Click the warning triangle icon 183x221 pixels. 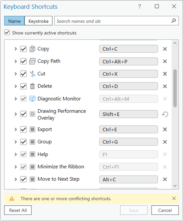point(12,198)
